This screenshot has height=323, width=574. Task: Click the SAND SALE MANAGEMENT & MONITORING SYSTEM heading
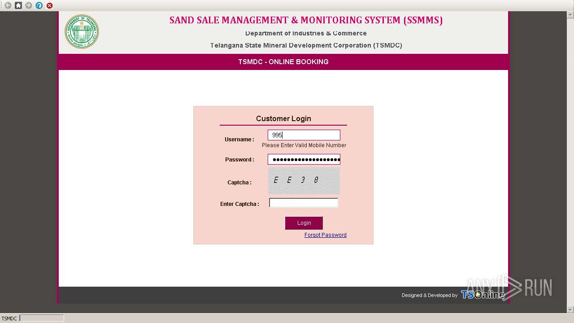306,20
